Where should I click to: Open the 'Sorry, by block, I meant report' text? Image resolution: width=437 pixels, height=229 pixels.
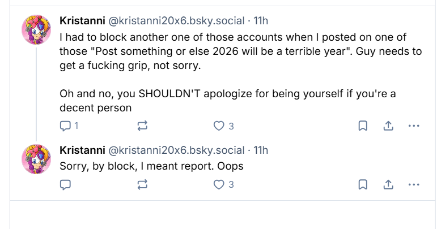point(151,166)
